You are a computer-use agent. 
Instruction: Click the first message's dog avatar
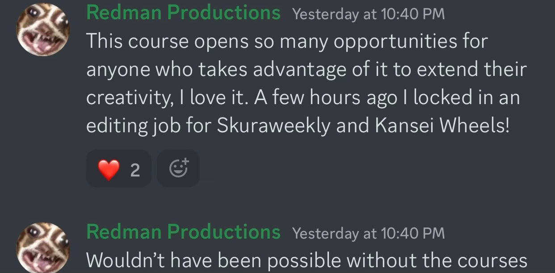[x=43, y=30]
